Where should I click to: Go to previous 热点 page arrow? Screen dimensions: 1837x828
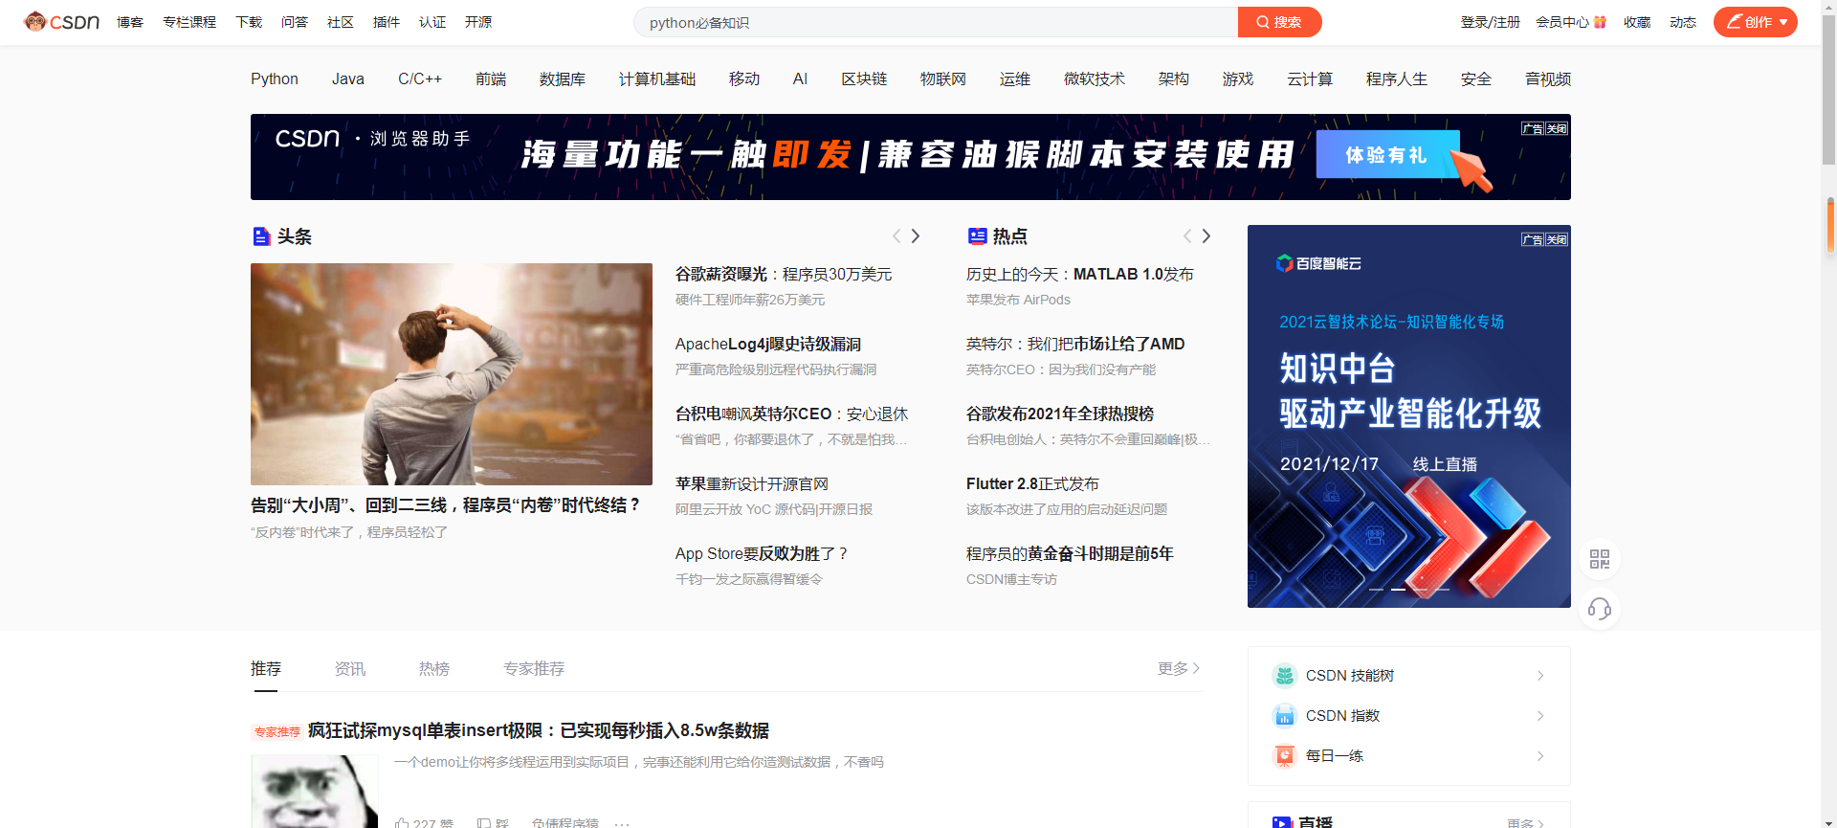coord(1187,236)
